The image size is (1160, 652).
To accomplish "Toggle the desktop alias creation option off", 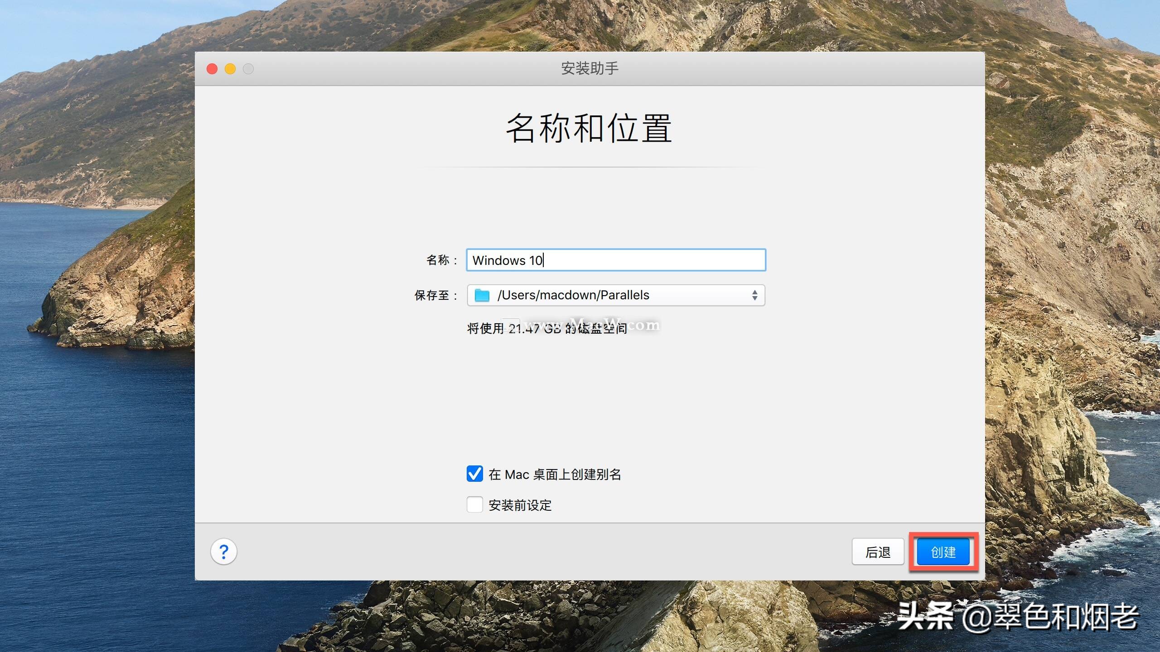I will tap(475, 474).
